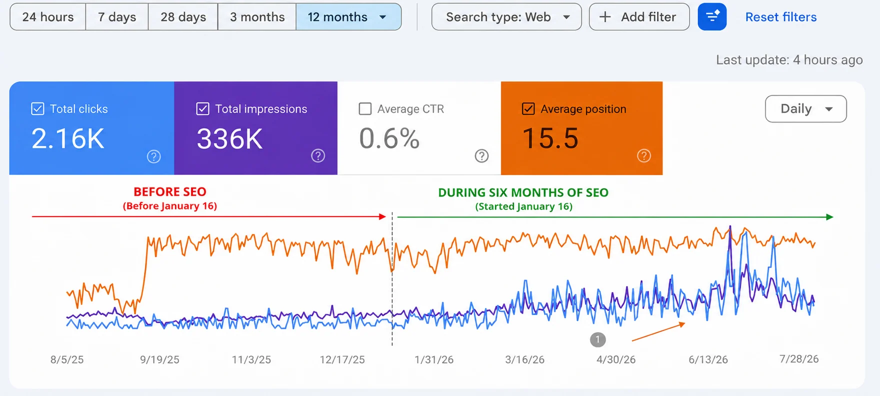Click the 0.6% average CTR value
The image size is (880, 396).
[389, 138]
